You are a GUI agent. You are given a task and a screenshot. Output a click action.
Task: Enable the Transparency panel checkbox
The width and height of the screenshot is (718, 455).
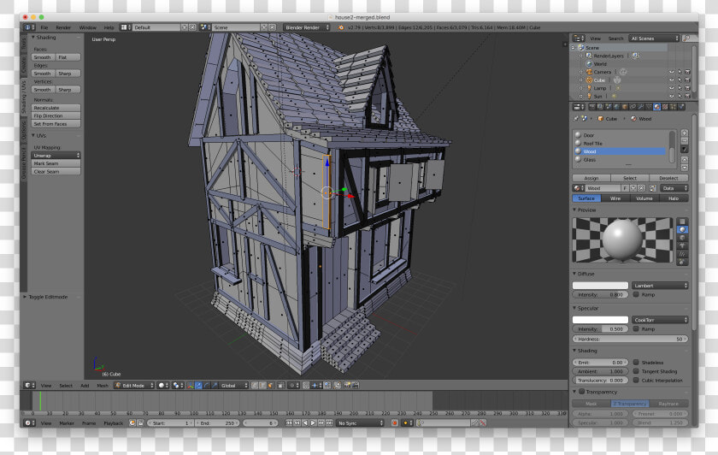[x=582, y=392]
